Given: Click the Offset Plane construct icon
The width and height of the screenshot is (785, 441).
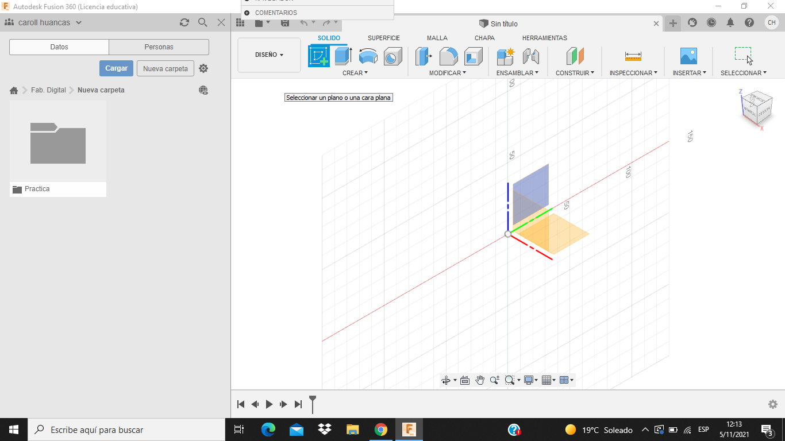Looking at the screenshot, I should [x=575, y=56].
